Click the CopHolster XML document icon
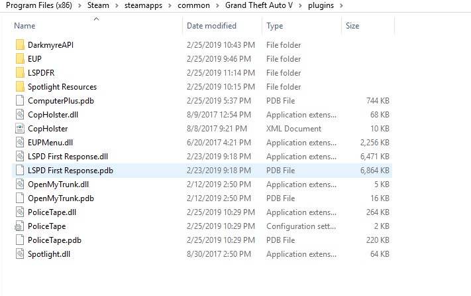This screenshot has height=296, width=471. click(20, 129)
